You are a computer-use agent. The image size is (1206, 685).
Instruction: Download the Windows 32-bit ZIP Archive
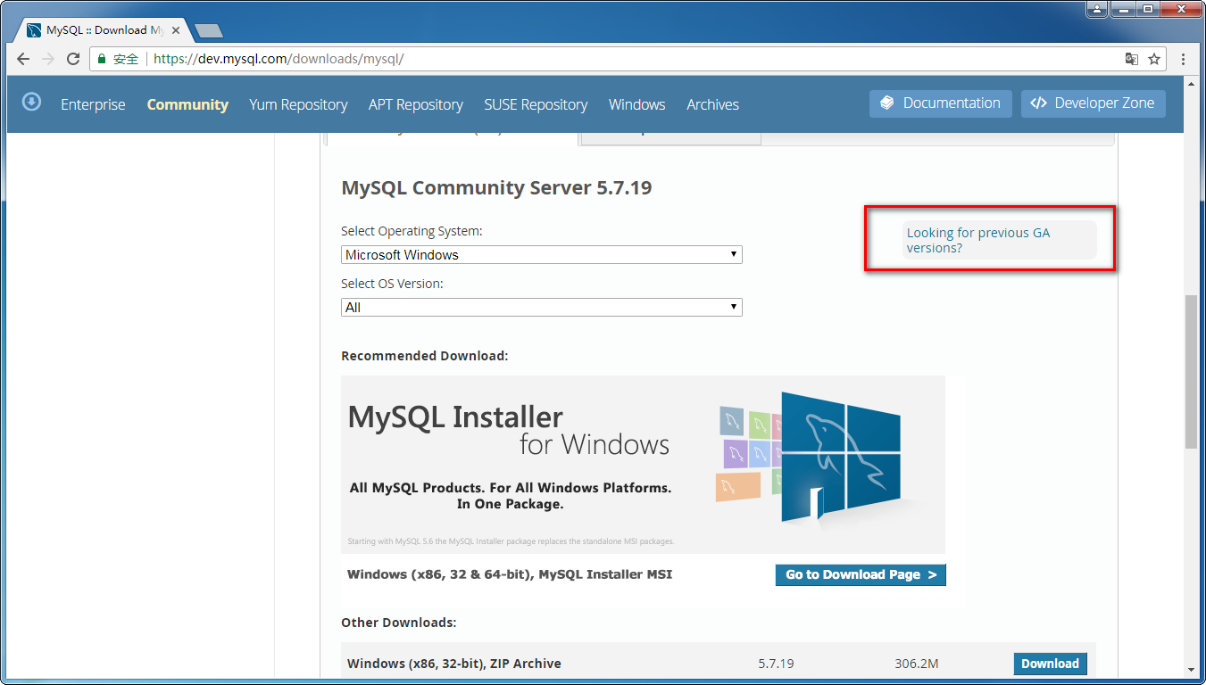coord(1050,664)
